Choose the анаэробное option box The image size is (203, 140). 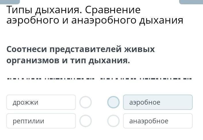coord(158,121)
